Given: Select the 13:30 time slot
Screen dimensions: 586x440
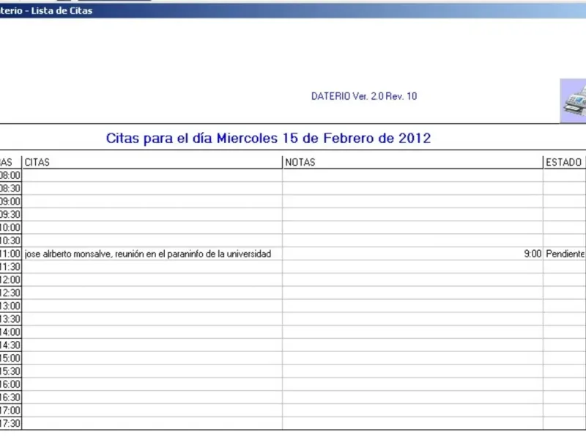Looking at the screenshot, I should click(10, 319).
